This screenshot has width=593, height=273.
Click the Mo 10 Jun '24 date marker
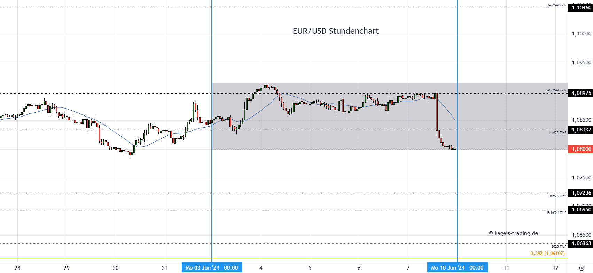click(457, 268)
